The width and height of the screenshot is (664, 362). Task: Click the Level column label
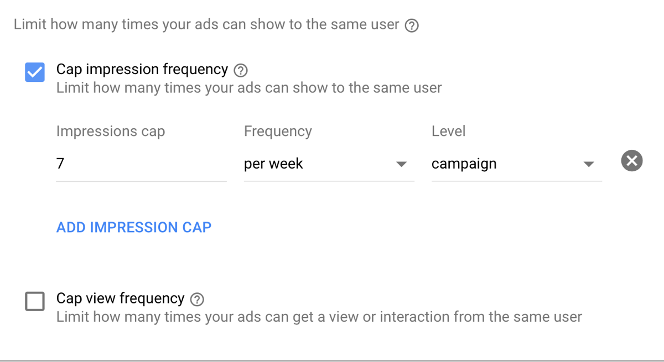coord(449,132)
